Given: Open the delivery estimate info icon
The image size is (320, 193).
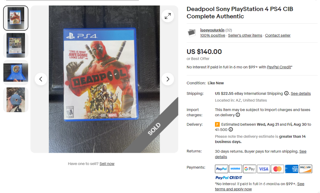Looking at the screenshot, I should (231, 130).
